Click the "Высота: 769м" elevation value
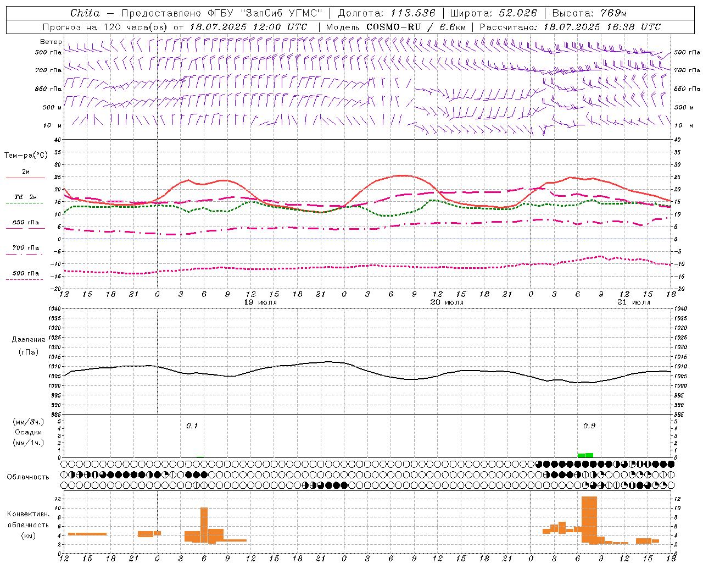The image size is (703, 563). pyautogui.click(x=589, y=13)
